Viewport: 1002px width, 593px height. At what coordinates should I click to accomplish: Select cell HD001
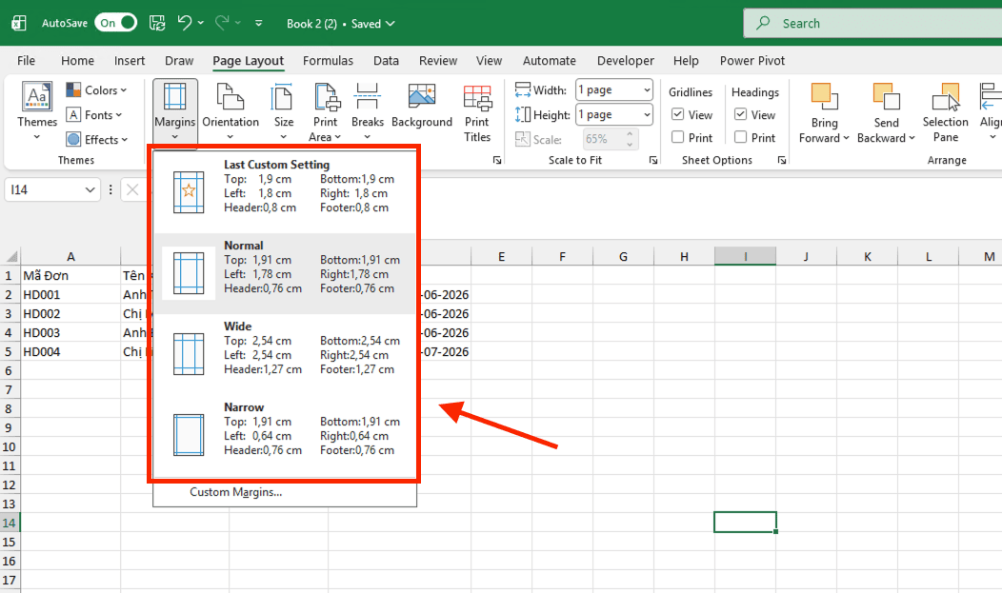70,295
